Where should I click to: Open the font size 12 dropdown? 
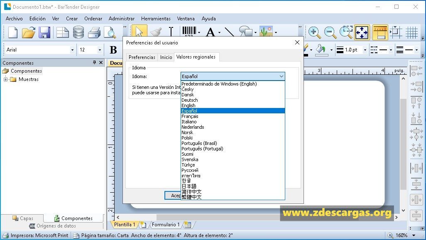coord(100,50)
